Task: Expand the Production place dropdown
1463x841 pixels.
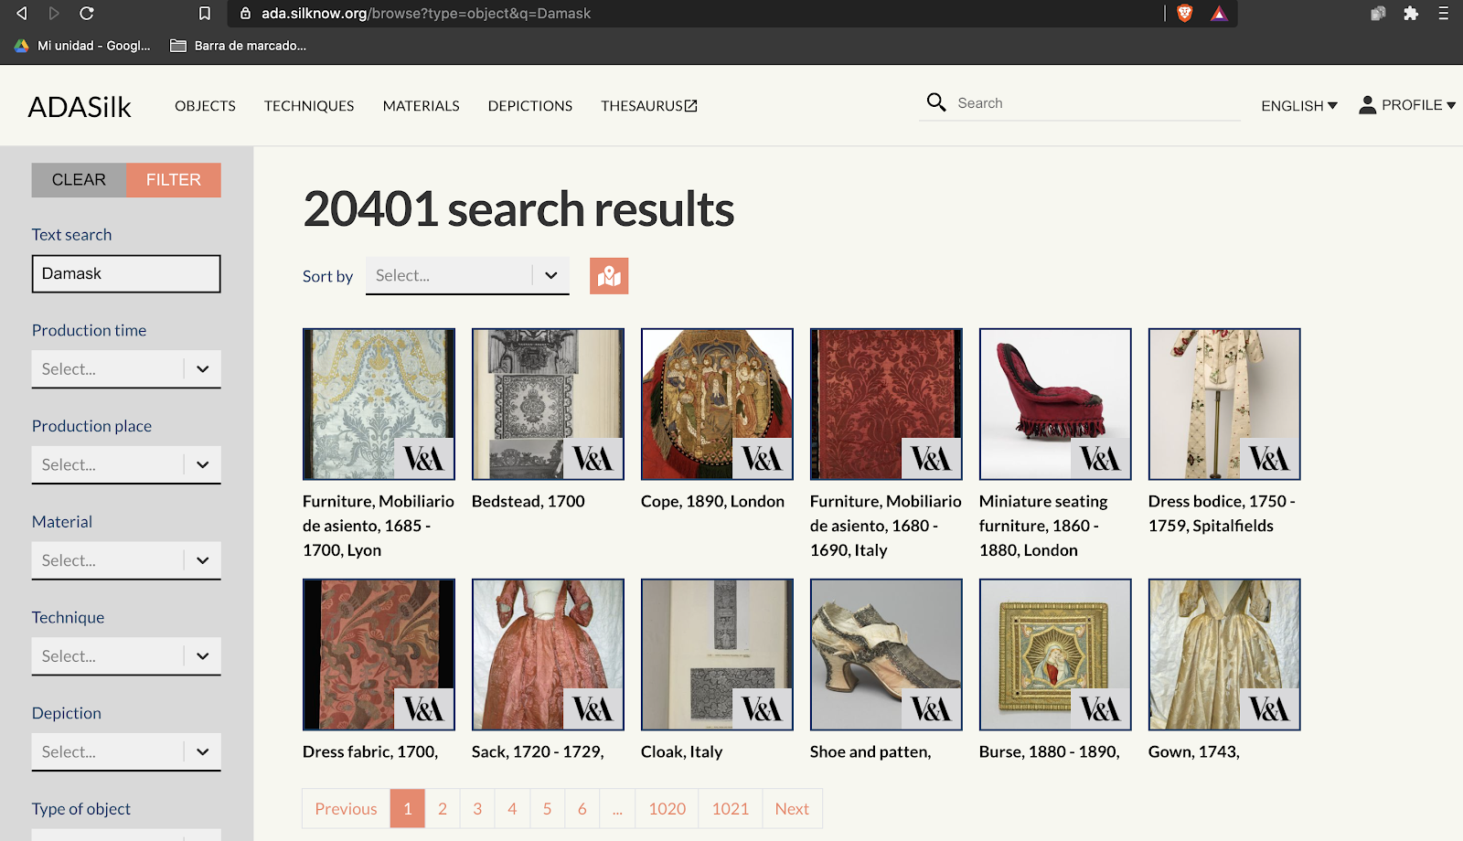Action: [x=126, y=465]
